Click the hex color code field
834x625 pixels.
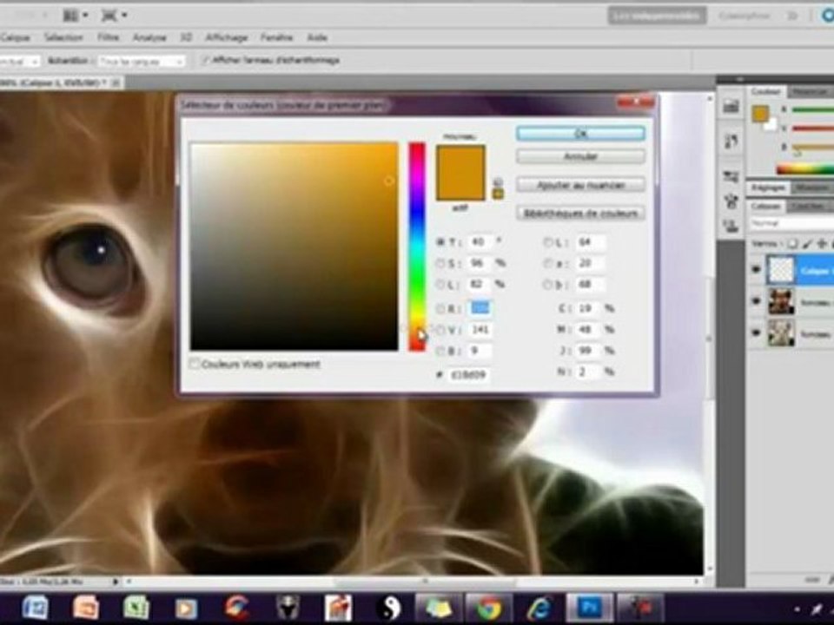(x=468, y=375)
